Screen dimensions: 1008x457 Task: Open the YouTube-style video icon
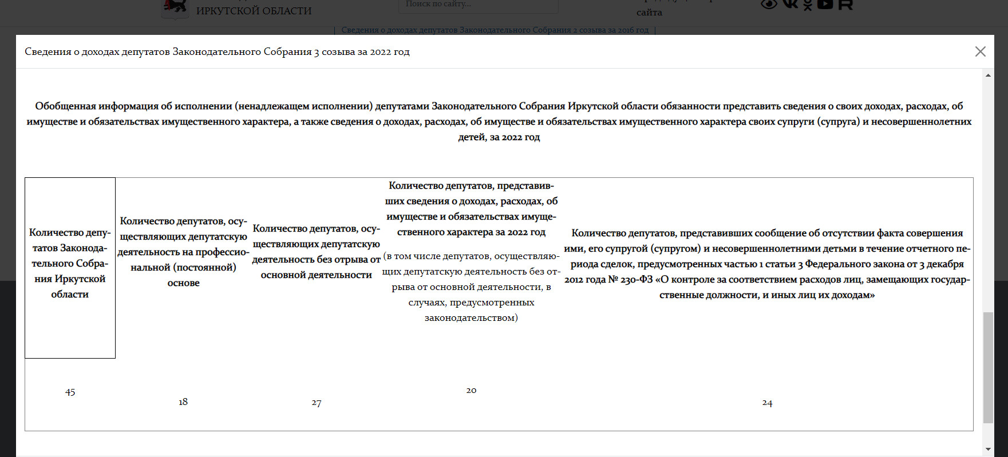tap(825, 5)
